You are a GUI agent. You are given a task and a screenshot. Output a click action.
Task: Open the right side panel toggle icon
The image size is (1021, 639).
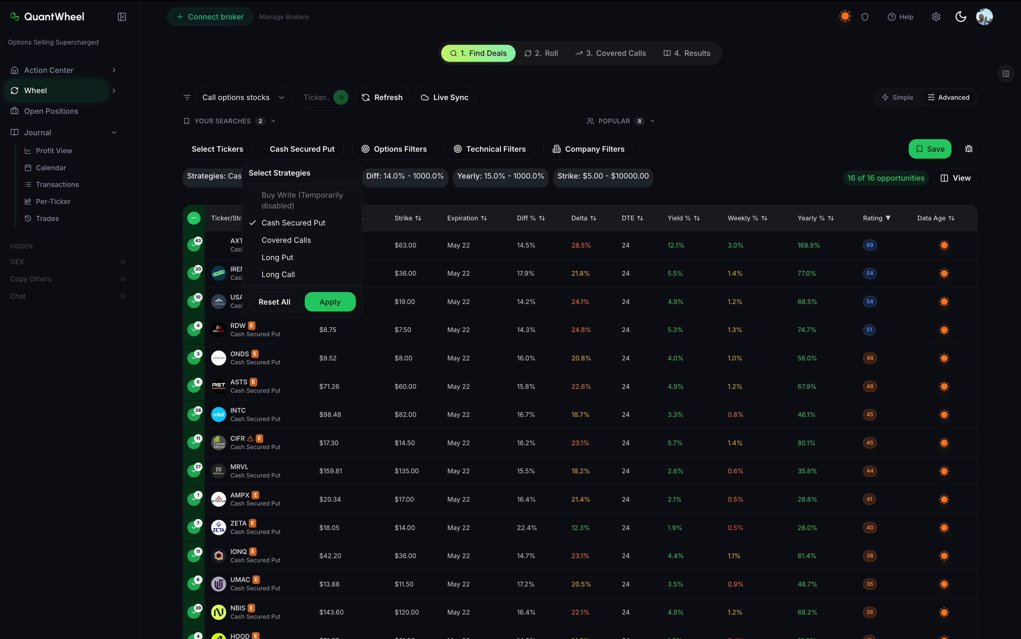[x=1006, y=73]
